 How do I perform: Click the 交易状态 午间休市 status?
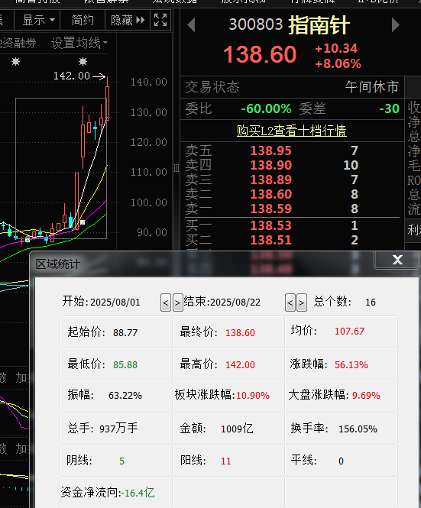pos(372,87)
